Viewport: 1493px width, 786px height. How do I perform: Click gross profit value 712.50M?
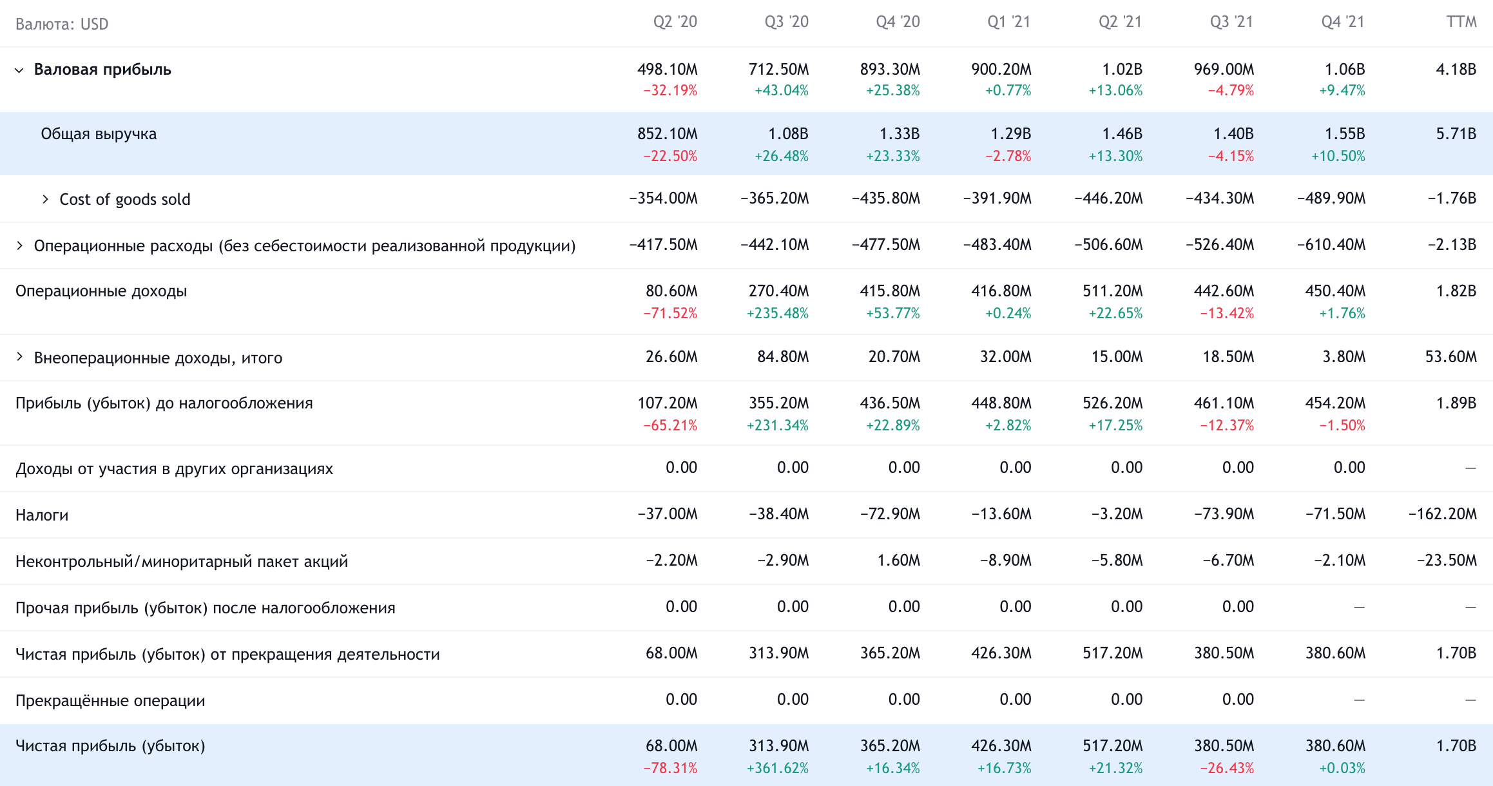pos(778,70)
